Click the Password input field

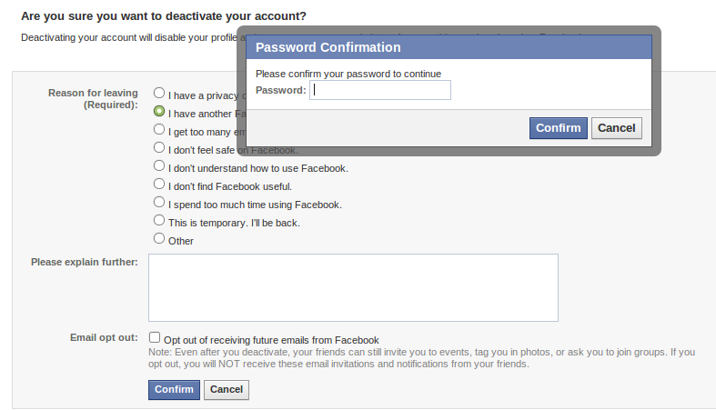[x=380, y=90]
